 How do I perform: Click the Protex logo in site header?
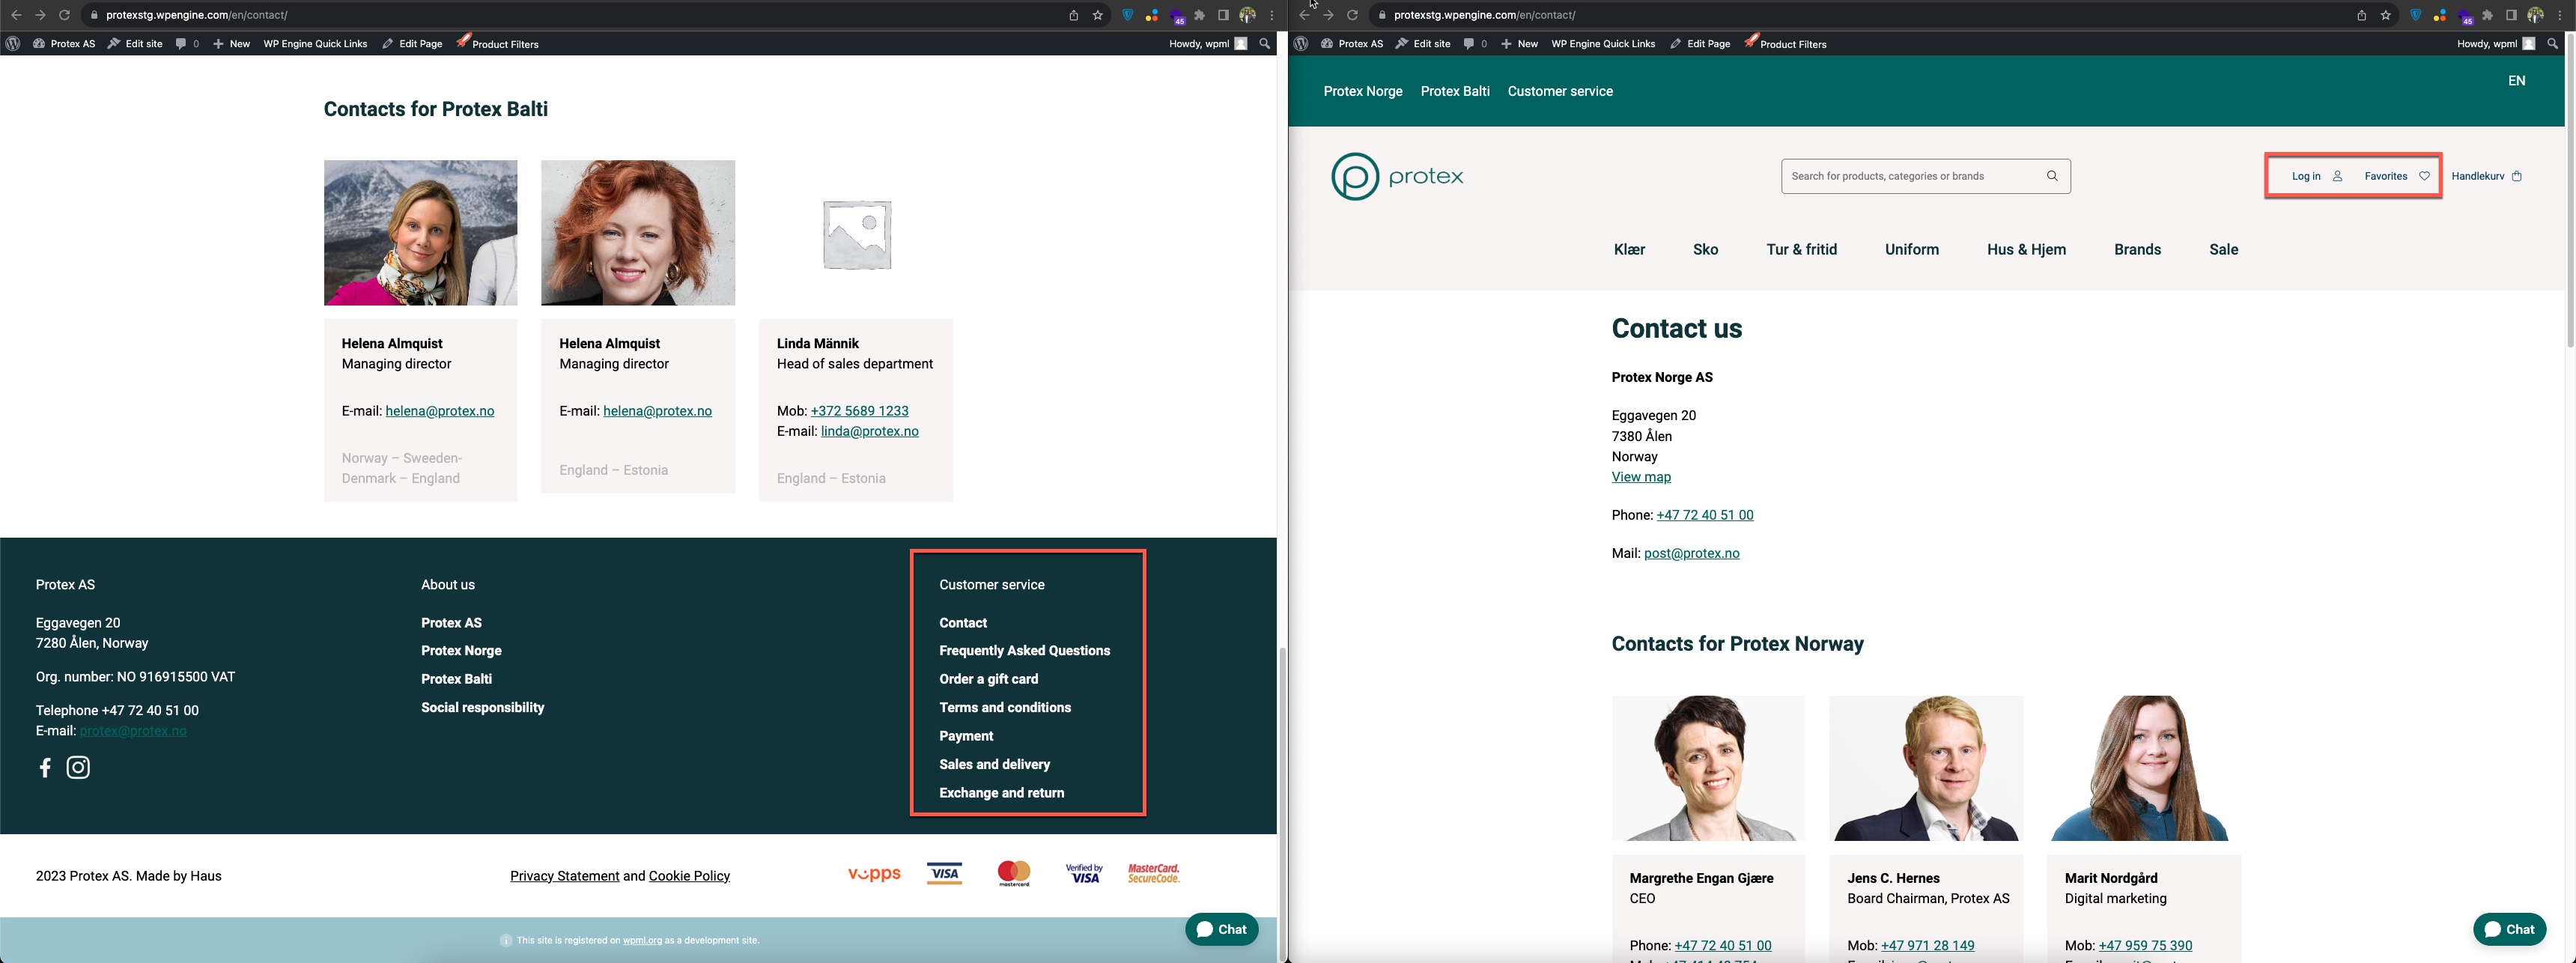pos(1397,177)
